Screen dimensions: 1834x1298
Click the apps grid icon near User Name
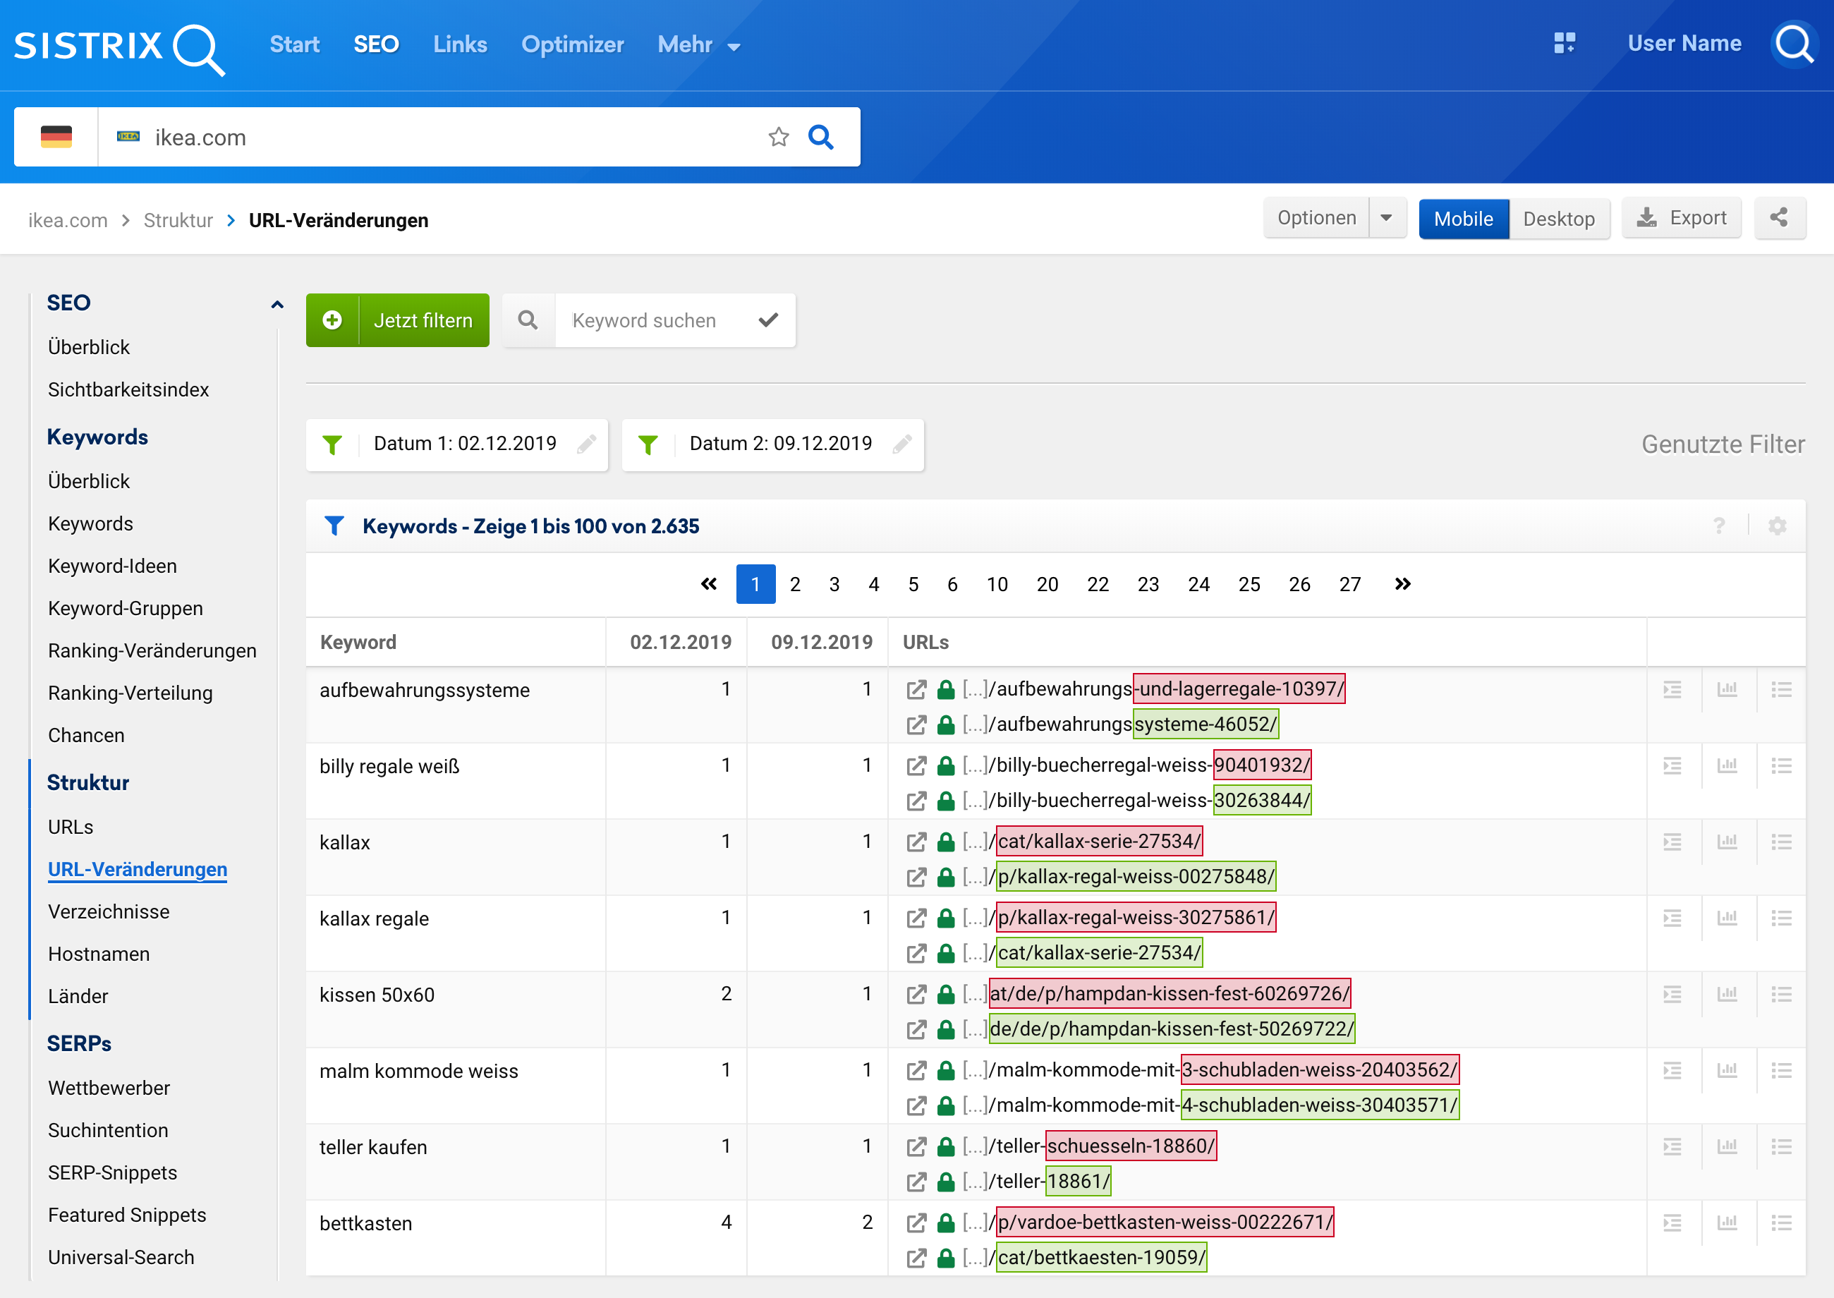tap(1564, 43)
